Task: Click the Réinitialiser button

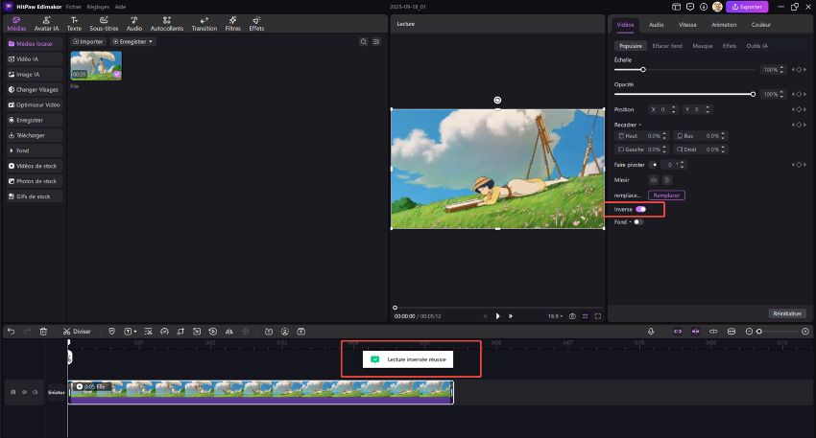Action: pyautogui.click(x=787, y=313)
